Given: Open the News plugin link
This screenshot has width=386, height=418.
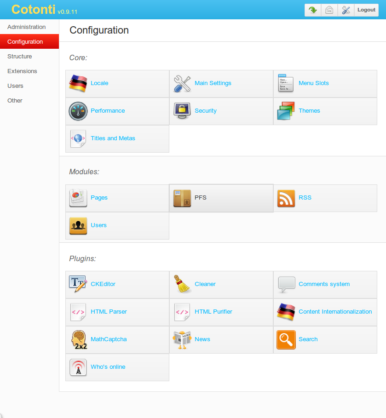Looking at the screenshot, I should tap(202, 339).
